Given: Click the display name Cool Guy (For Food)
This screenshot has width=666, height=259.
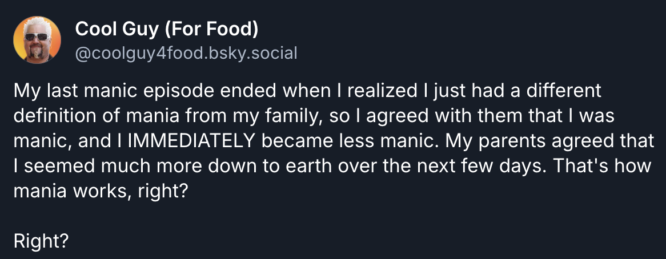Looking at the screenshot, I should pos(167,28).
